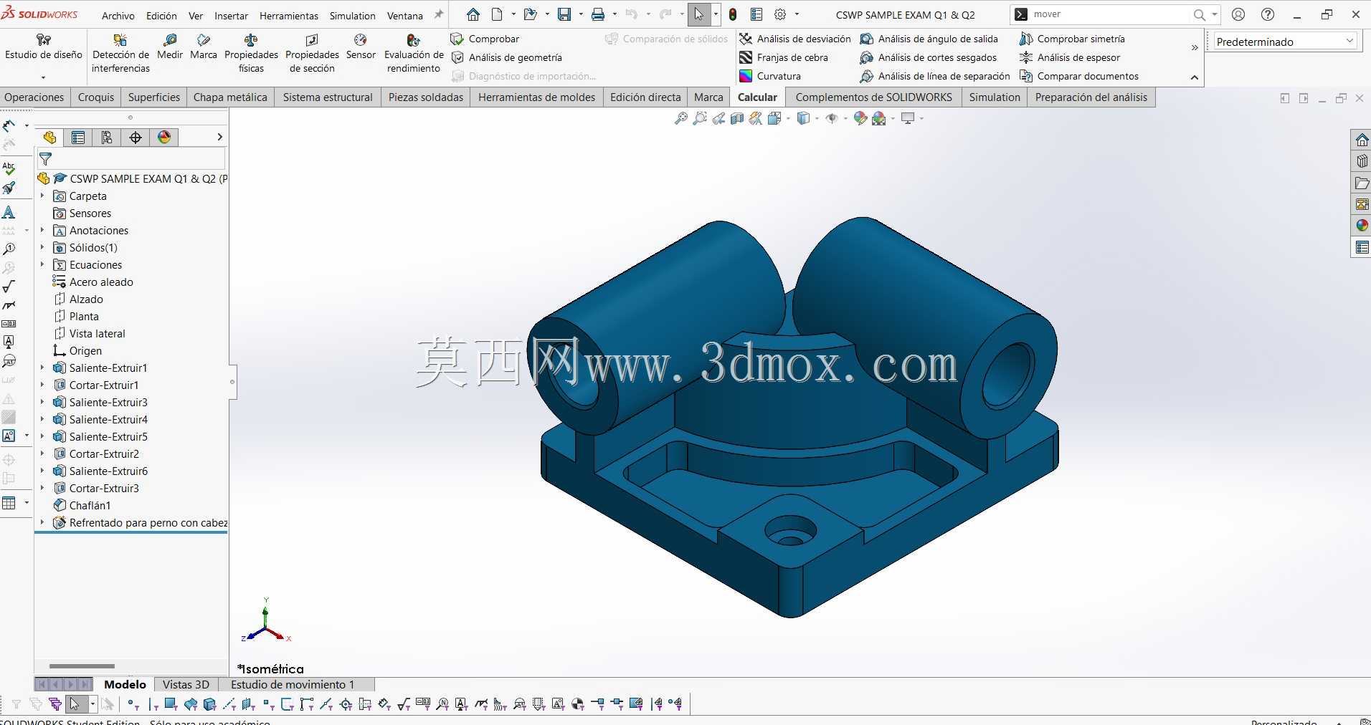Switch to the Croquis tab
1371x725 pixels.
click(96, 97)
